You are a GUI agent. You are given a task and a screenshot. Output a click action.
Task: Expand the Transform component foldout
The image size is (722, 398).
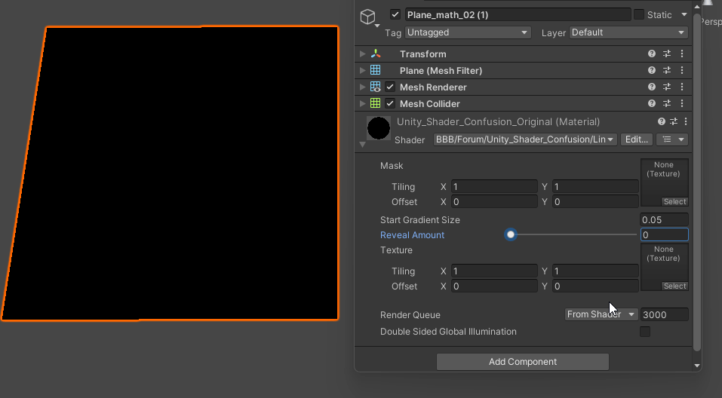pyautogui.click(x=363, y=54)
